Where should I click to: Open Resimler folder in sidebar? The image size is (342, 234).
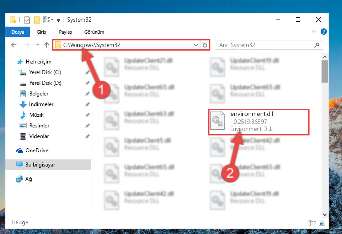(34, 126)
